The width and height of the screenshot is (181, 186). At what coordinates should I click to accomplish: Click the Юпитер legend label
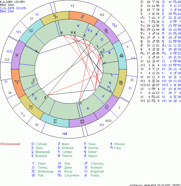[68, 148]
